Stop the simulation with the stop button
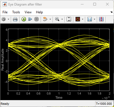114x107 pixels. point(37,19)
